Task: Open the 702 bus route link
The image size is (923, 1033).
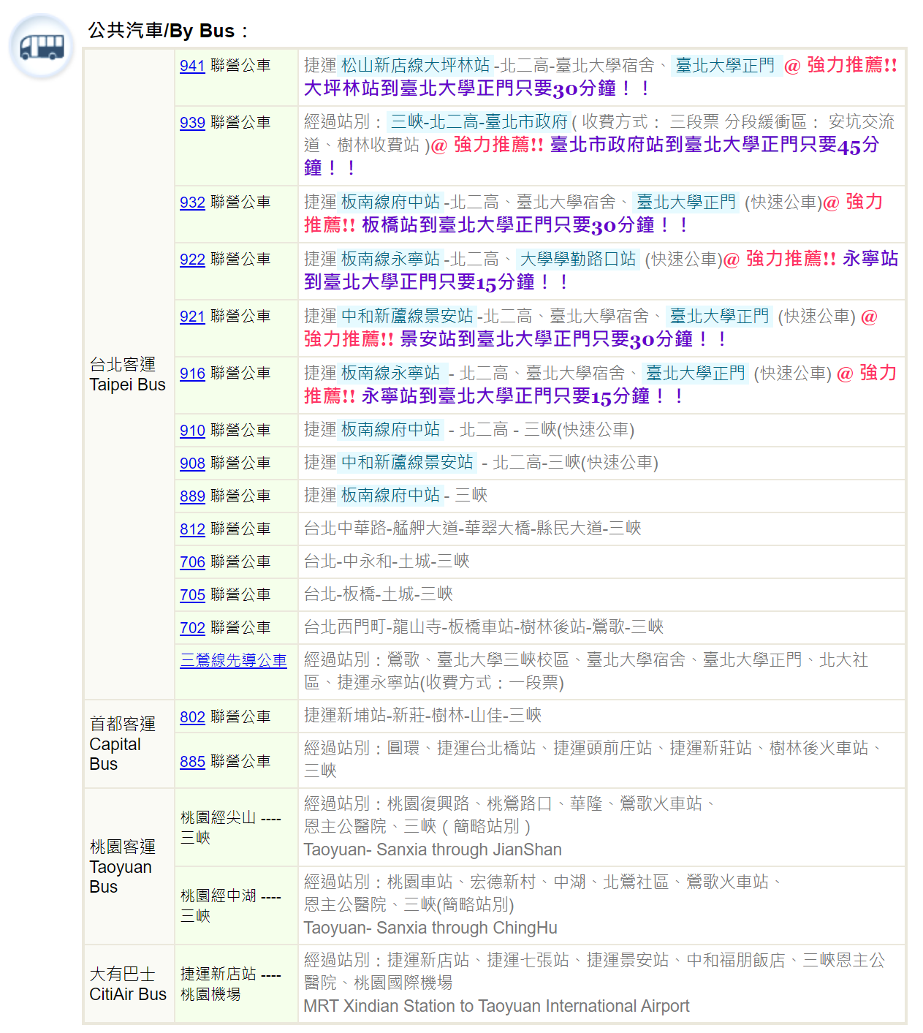Action: [192, 628]
